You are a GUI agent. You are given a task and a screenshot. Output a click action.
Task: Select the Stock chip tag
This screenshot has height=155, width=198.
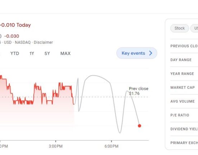click(180, 28)
